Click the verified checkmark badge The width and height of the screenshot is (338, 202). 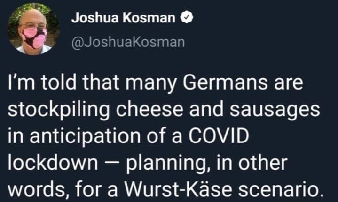point(187,18)
